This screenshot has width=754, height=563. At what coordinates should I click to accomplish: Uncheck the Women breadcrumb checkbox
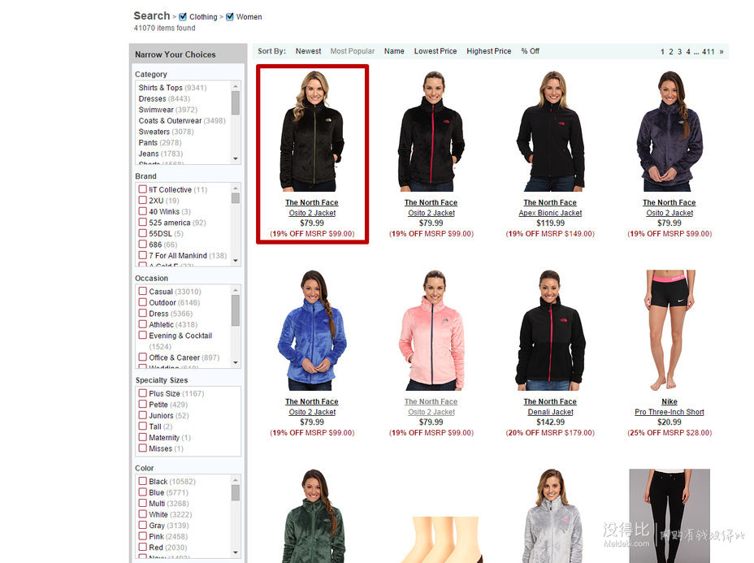click(x=230, y=17)
